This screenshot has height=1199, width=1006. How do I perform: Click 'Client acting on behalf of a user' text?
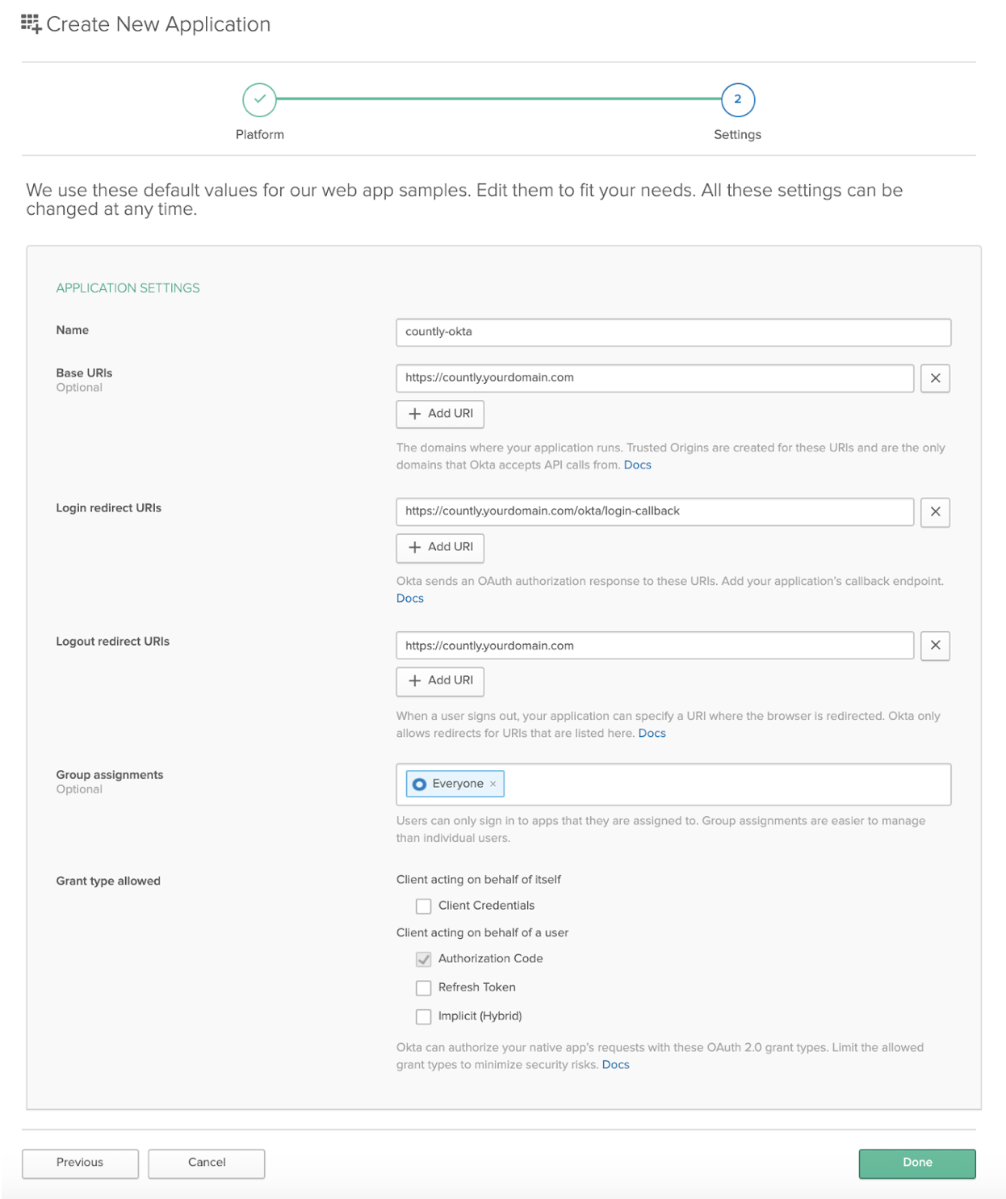pos(482,932)
